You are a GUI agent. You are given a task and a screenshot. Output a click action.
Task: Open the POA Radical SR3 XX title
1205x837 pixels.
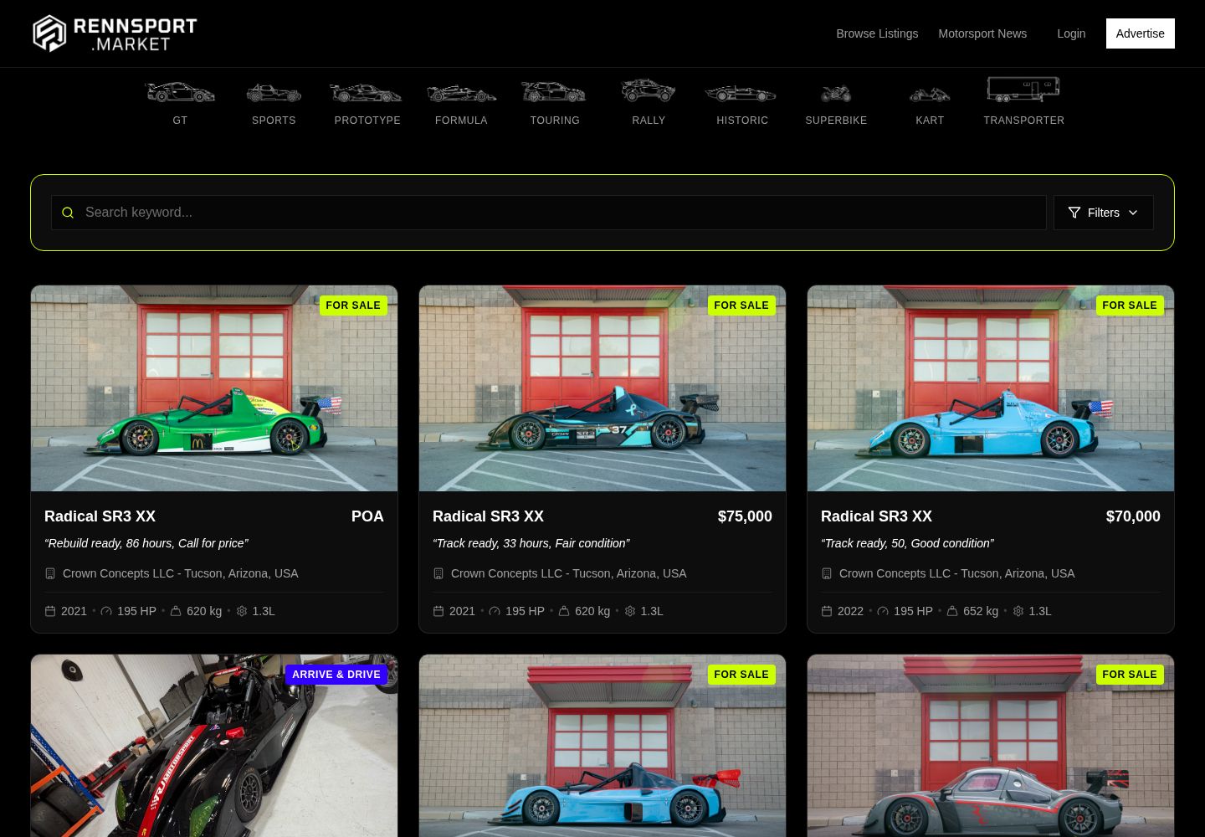[100, 516]
